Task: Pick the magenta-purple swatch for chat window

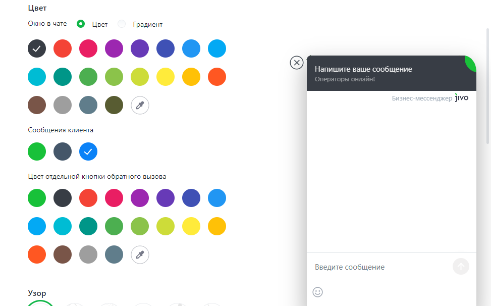Action: click(114, 48)
